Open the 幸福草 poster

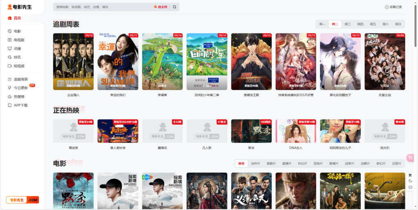162,62
